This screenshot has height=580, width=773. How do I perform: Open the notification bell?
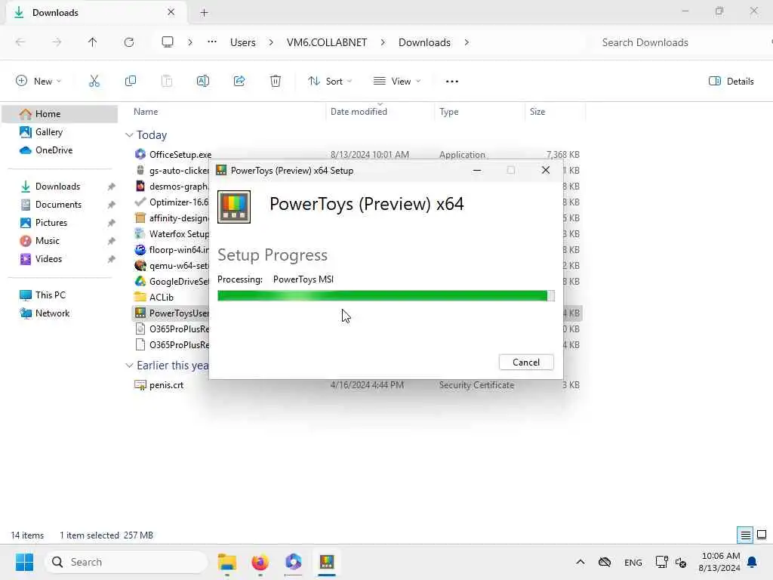753,562
